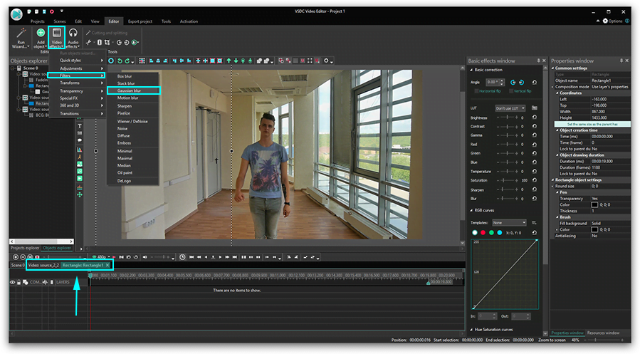Click the play button in playback toolbar
640x354 pixels.
[x=220, y=257]
